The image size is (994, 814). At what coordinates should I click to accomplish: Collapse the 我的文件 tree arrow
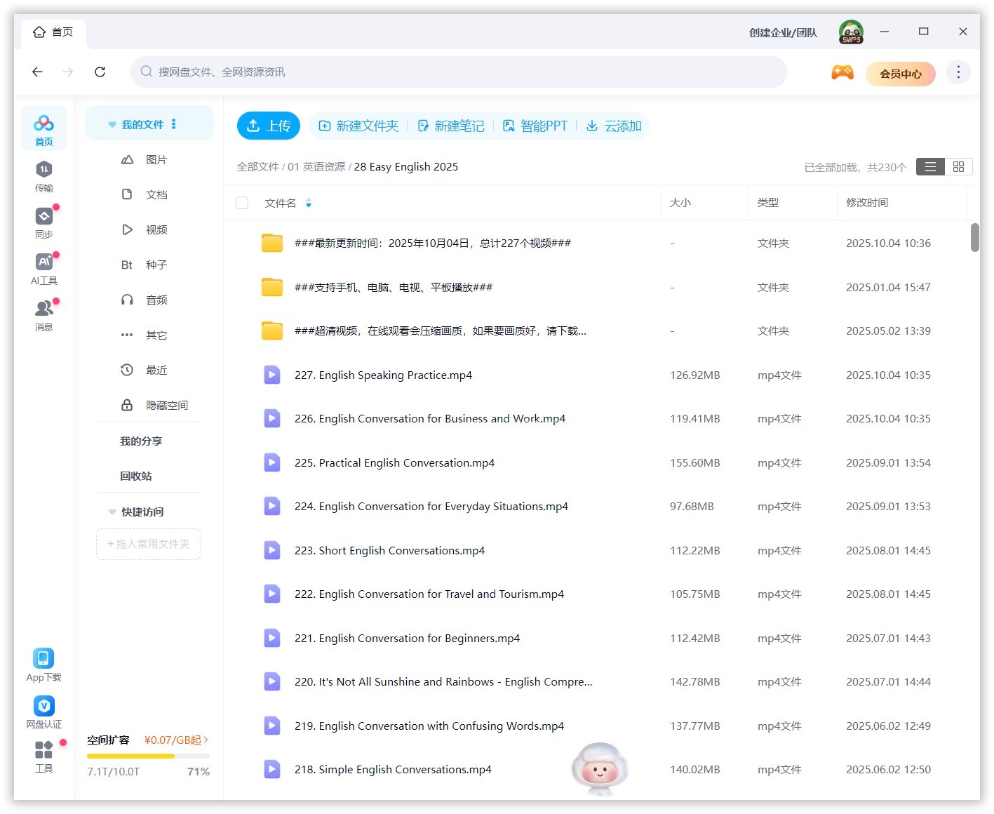(112, 125)
